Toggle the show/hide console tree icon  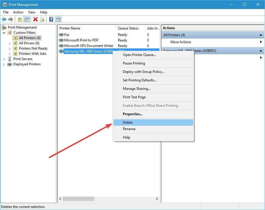[x=27, y=20]
